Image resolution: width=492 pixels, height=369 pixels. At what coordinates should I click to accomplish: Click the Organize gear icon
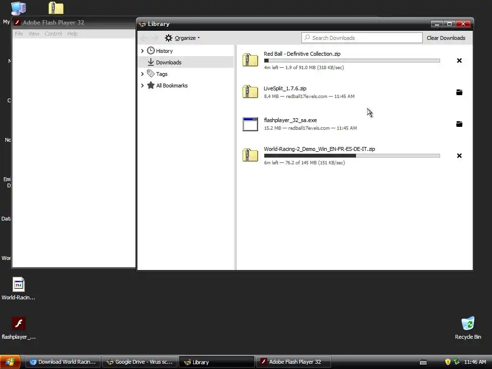point(169,38)
